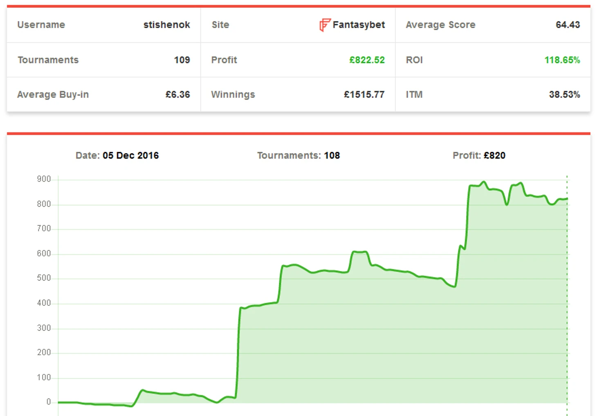Image resolution: width=597 pixels, height=416 pixels.
Task: Click the chart Tournaments: 108 readout
Action: coord(298,156)
